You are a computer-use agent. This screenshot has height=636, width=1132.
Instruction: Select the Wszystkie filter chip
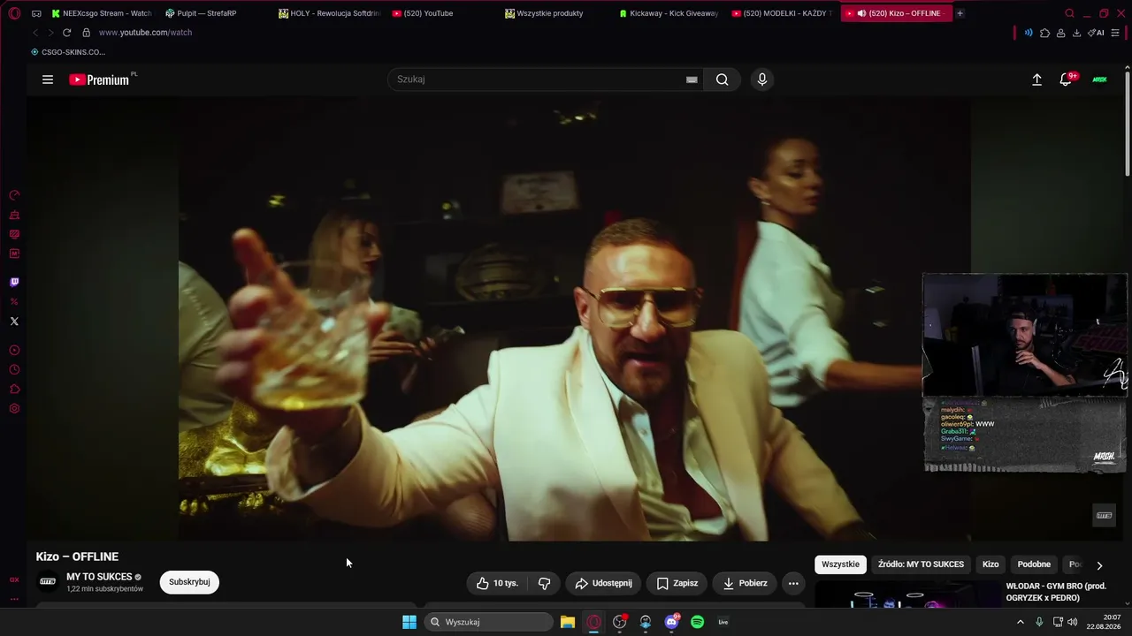click(840, 564)
